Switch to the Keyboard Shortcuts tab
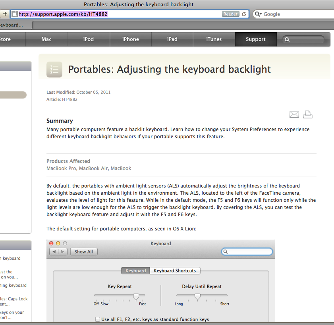This screenshot has height=325, width=334. [x=175, y=271]
